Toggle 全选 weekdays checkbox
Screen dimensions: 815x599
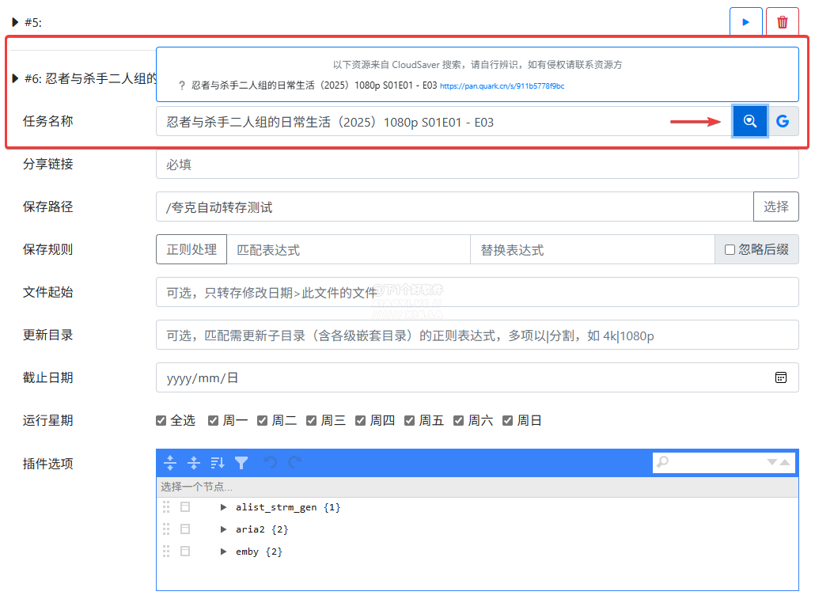click(161, 420)
